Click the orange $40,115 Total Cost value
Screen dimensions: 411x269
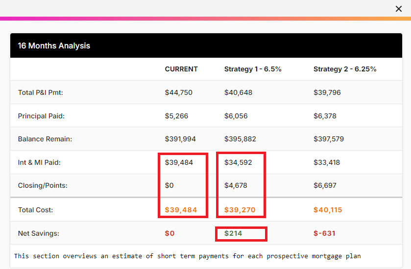coord(328,210)
